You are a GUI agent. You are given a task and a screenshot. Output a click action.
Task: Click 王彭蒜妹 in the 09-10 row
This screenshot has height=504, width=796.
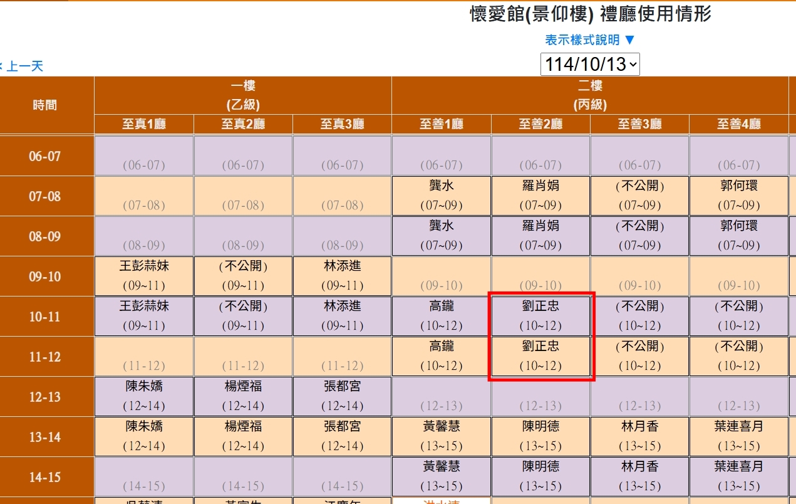144,266
